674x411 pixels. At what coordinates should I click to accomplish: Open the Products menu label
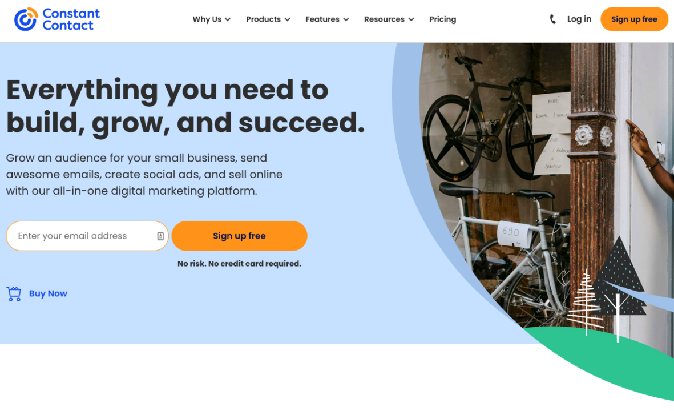click(x=263, y=19)
